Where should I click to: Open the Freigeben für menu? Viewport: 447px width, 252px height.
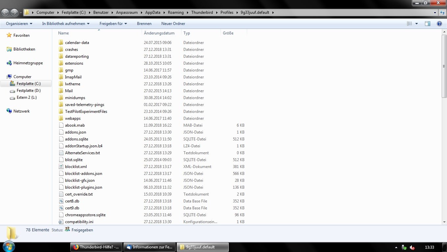113,24
